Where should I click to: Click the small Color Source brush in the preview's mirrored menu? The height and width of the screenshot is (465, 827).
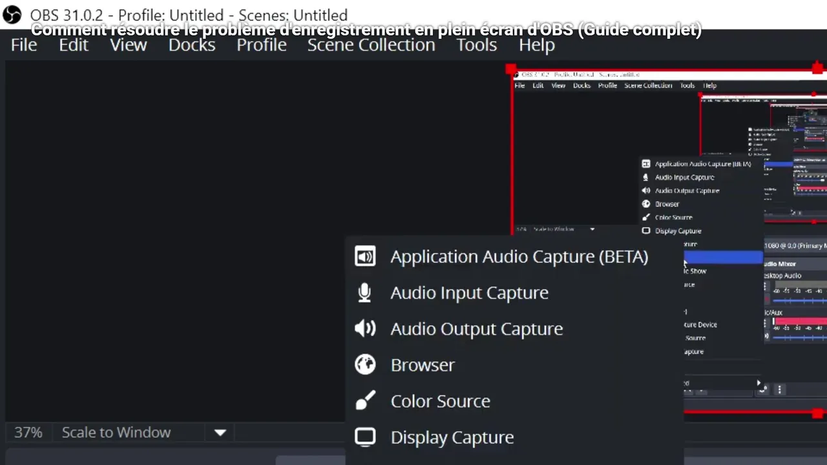tap(645, 217)
